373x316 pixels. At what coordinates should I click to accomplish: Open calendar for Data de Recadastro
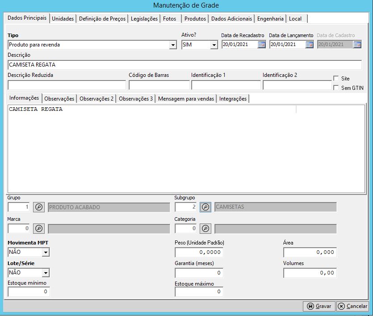261,45
